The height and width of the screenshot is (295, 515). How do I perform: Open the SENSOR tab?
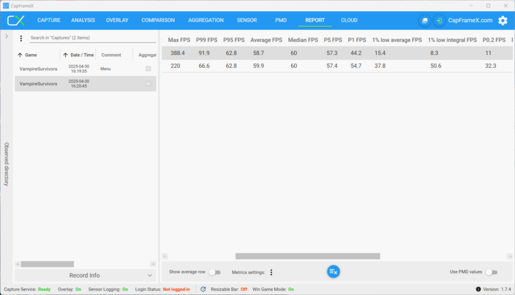[247, 20]
